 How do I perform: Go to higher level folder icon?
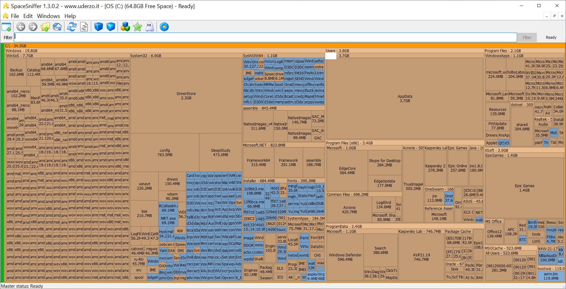pyautogui.click(x=45, y=27)
